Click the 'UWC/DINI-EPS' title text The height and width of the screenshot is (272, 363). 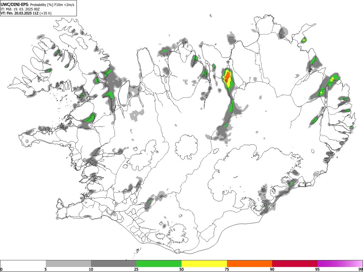point(14,4)
